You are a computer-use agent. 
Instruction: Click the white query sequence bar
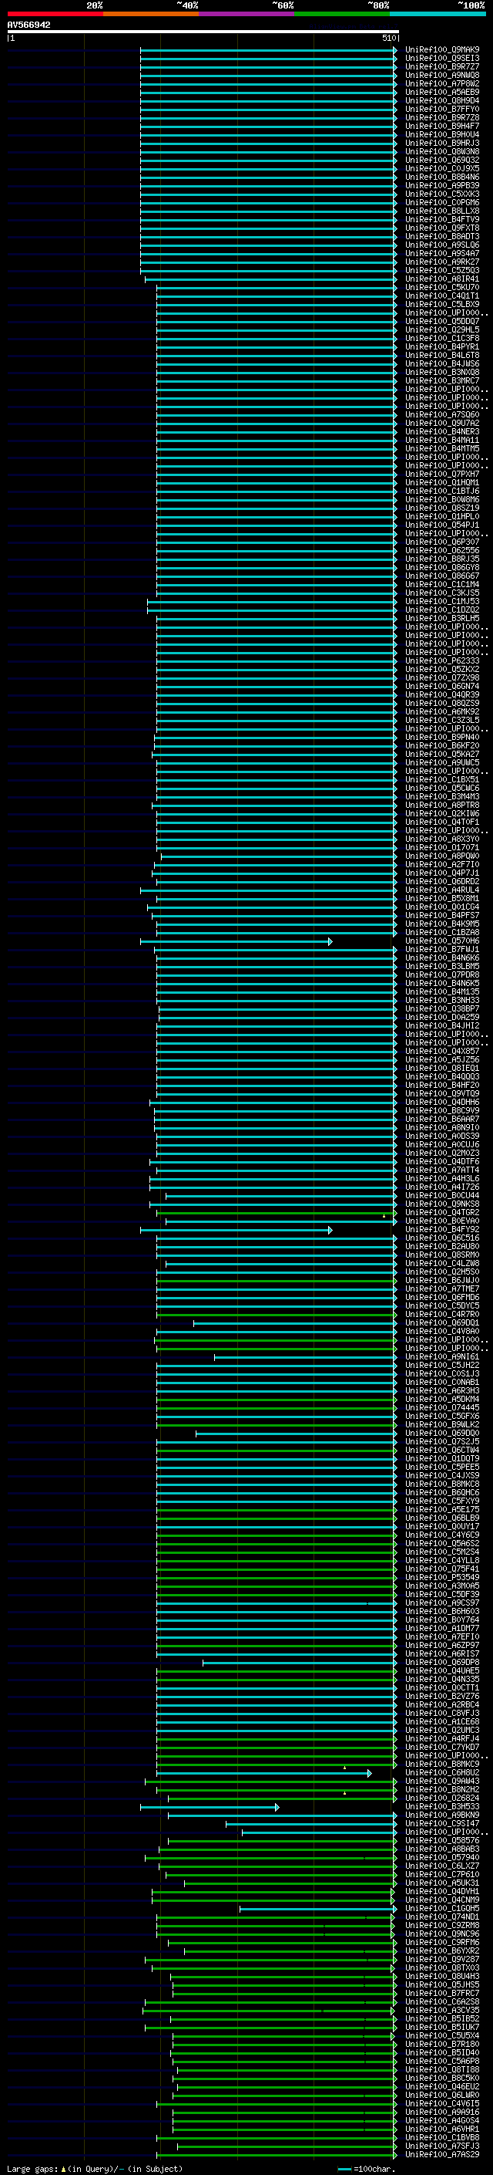tap(203, 31)
